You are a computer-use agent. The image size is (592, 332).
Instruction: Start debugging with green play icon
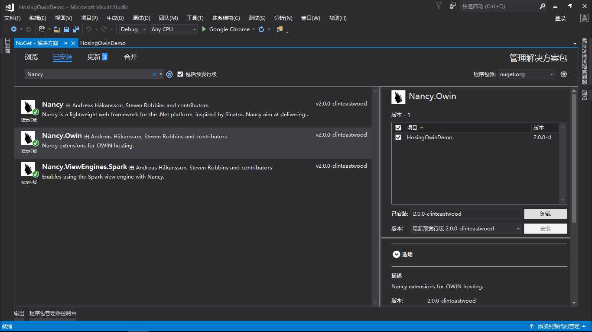pyautogui.click(x=204, y=29)
